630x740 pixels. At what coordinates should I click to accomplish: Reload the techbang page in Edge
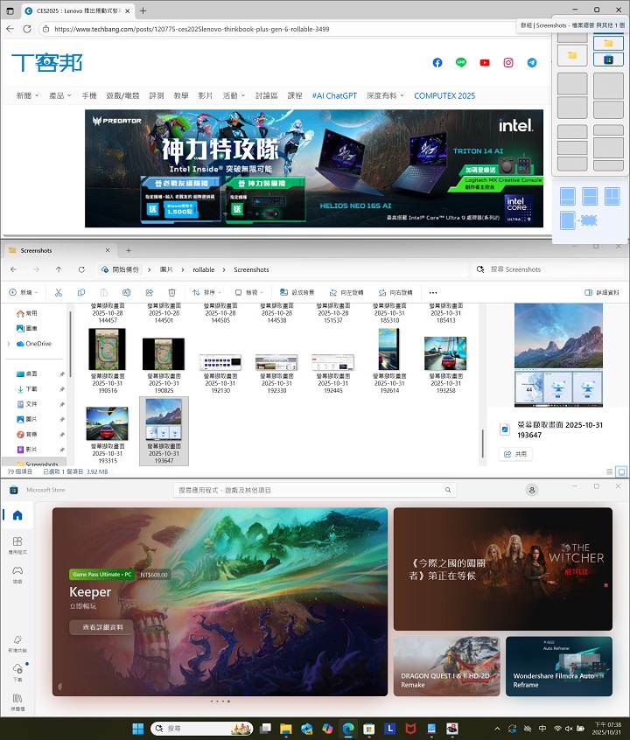click(27, 29)
